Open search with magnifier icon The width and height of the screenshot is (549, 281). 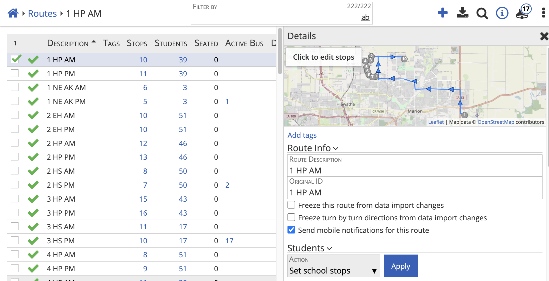482,13
